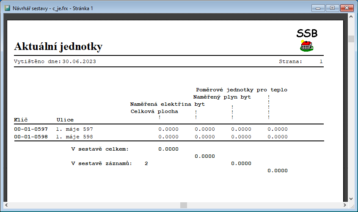The width and height of the screenshot is (358, 212).
Task: Select the Aktuální jednotky report heading
Action: 58,47
